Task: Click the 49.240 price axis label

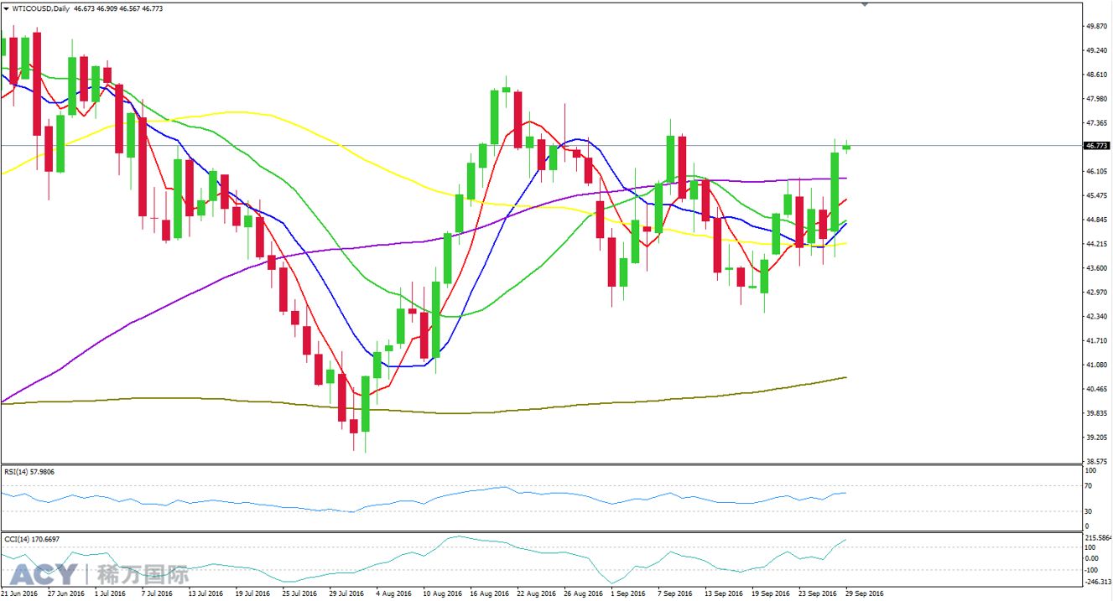Action: pos(1095,50)
